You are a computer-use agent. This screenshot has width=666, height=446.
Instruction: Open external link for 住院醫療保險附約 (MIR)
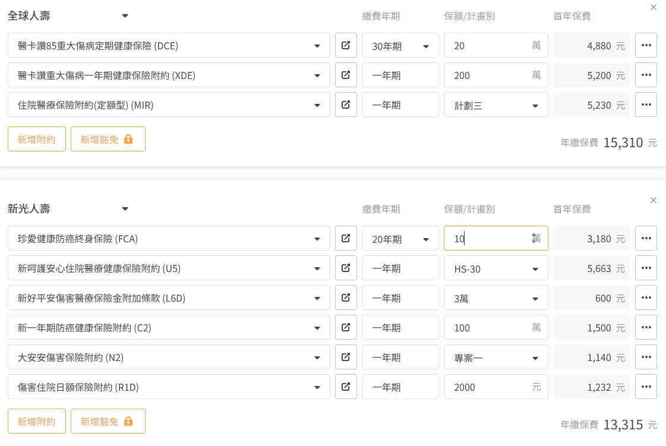(x=346, y=105)
